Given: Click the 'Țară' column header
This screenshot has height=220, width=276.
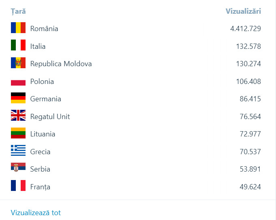Looking at the screenshot, I should click(18, 11).
